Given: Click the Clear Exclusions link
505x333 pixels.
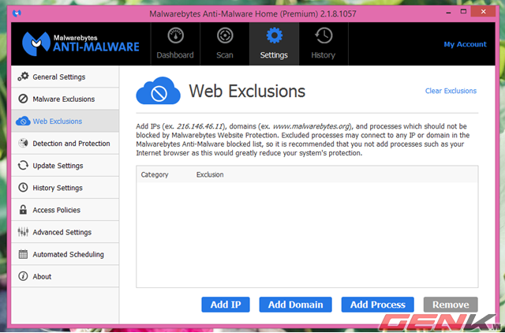Looking at the screenshot, I should click(451, 91).
